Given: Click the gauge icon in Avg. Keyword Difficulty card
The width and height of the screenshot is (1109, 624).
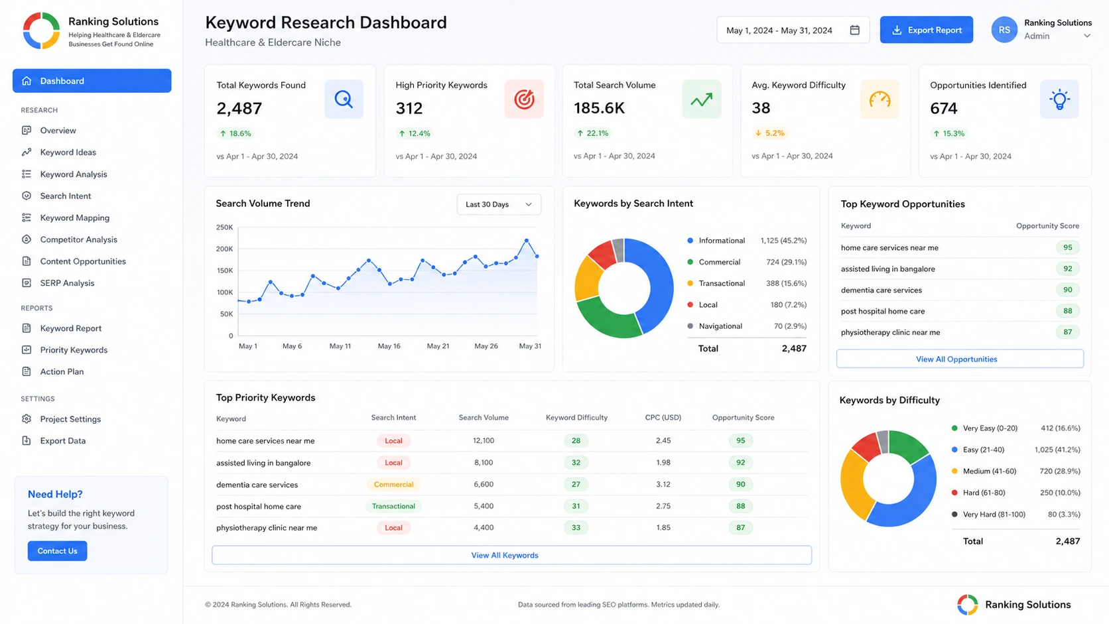Looking at the screenshot, I should pos(880,99).
